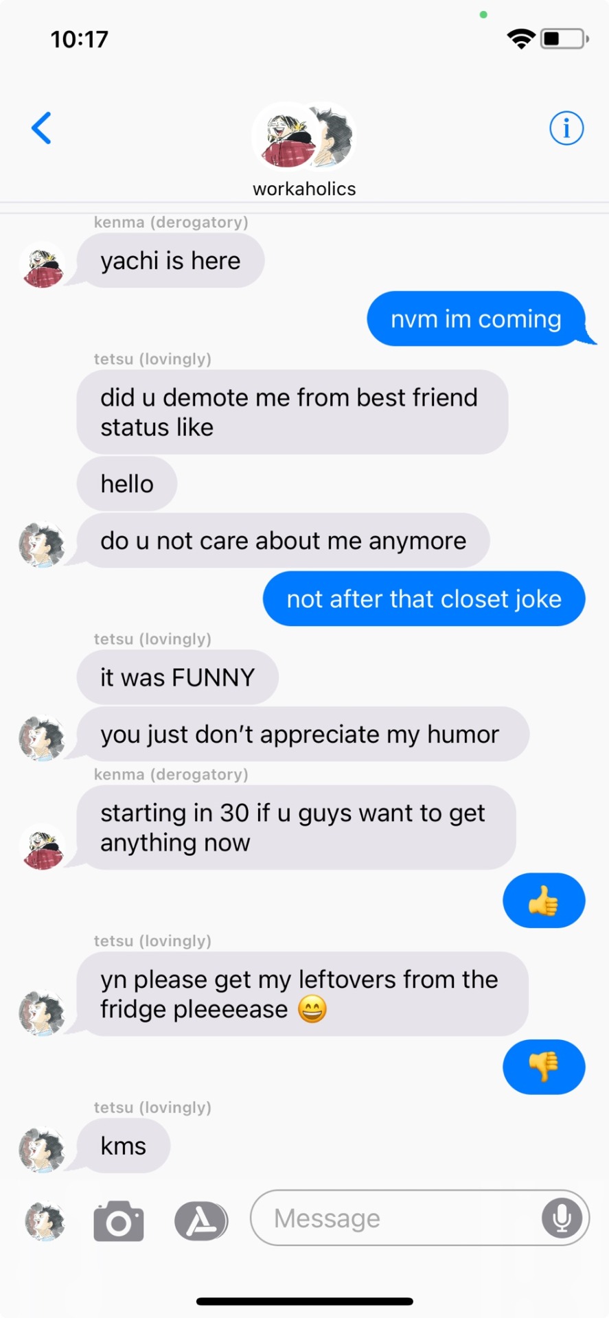Tap the battery indicator icon

point(564,38)
